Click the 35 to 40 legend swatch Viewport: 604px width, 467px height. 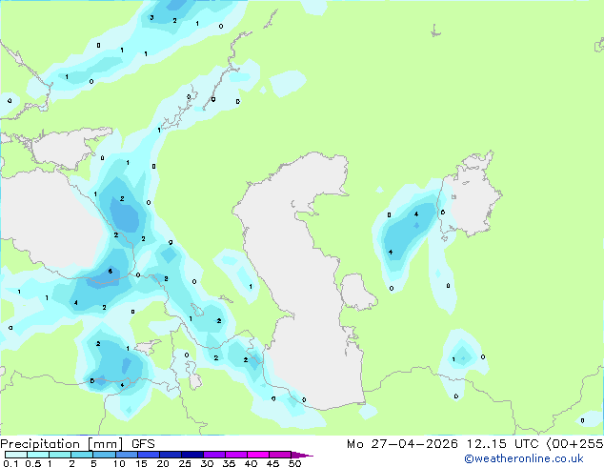coord(235,455)
